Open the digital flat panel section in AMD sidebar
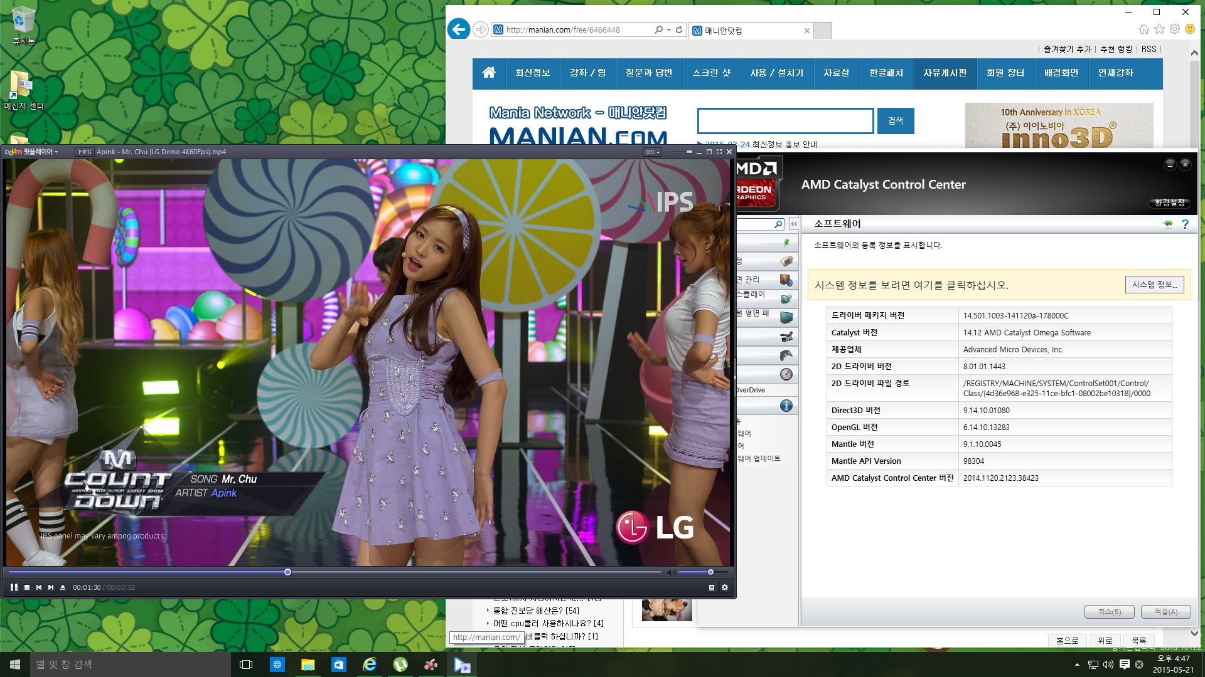 [786, 317]
